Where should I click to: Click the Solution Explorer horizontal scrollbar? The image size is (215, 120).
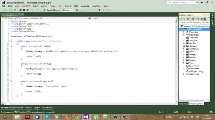pyautogui.click(x=194, y=101)
